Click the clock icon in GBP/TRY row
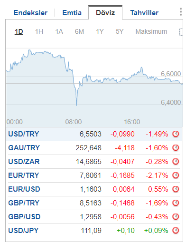Image resolution: width=186 pixels, height=243 pixels. (x=176, y=203)
